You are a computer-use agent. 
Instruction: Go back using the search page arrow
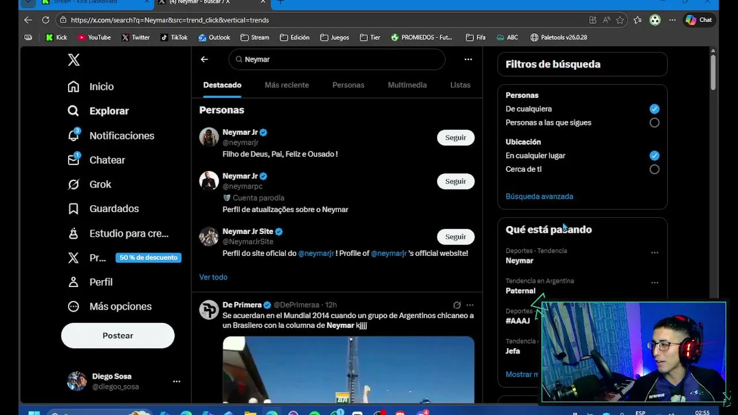tap(204, 59)
